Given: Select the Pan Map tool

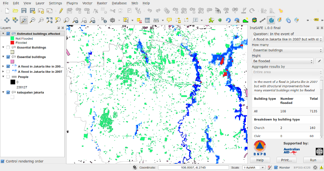Looking at the screenshot, I should [6, 20].
